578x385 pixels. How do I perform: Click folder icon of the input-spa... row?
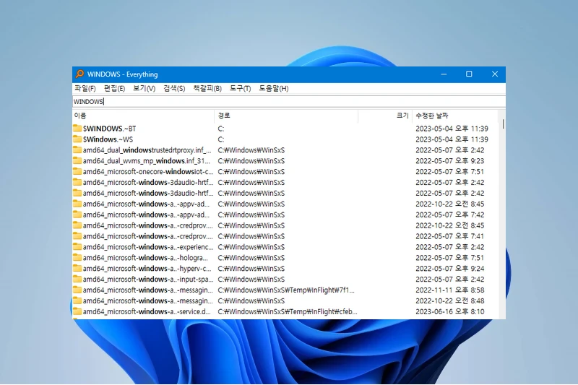point(77,279)
